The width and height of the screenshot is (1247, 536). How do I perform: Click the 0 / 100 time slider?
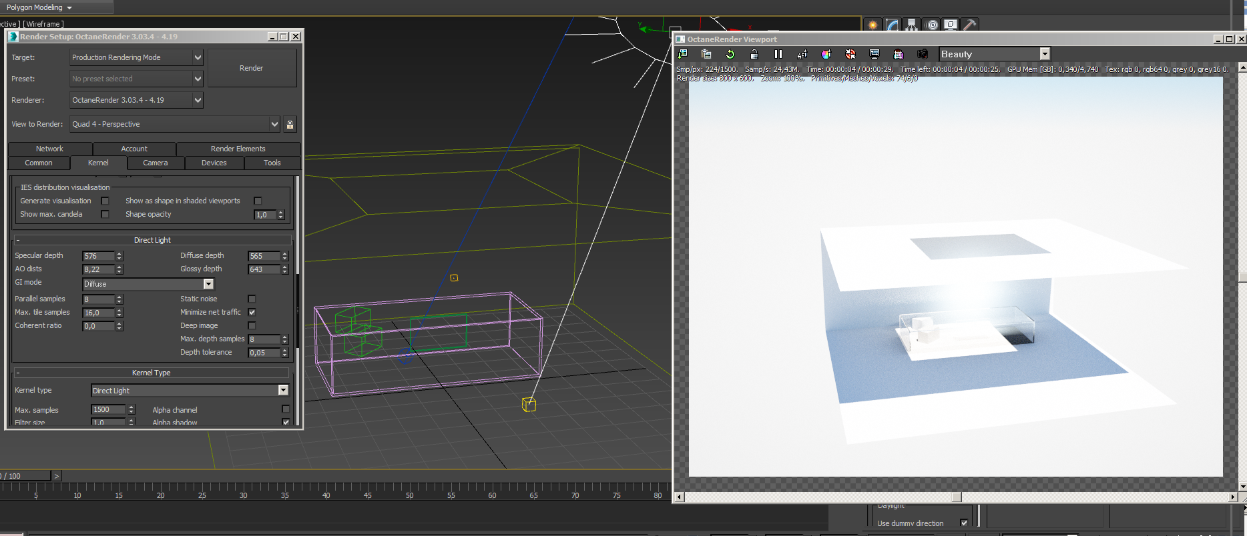pyautogui.click(x=25, y=476)
